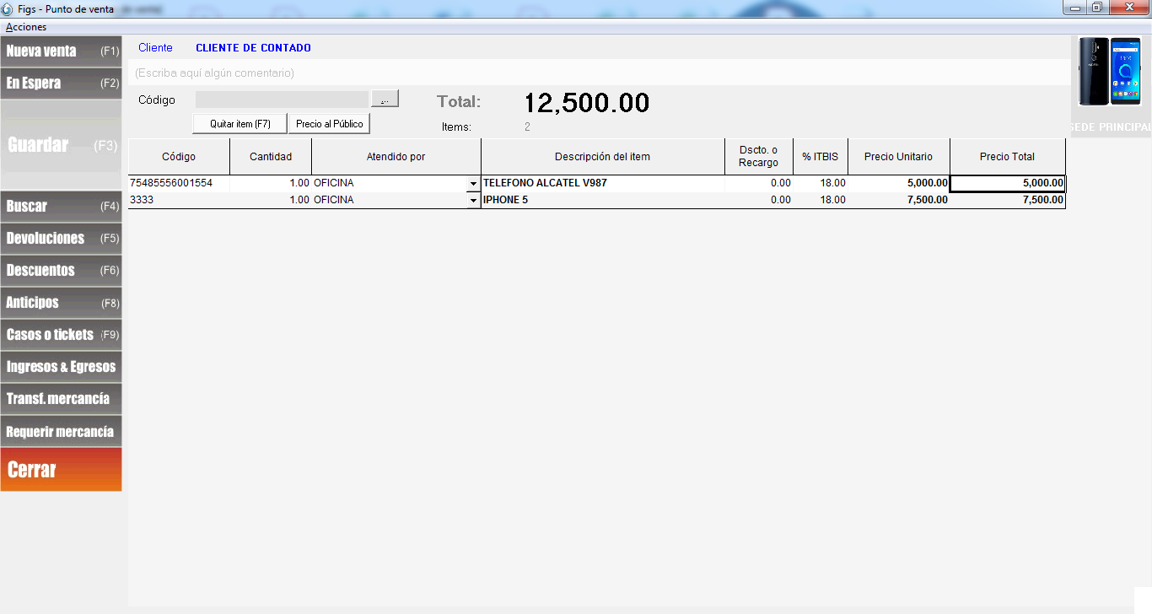
Task: Open the Buscar search function
Action: 61,206
